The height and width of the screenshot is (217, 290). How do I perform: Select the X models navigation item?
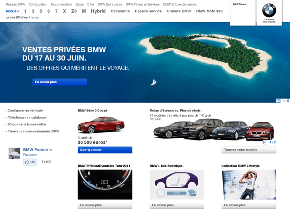click(64, 11)
